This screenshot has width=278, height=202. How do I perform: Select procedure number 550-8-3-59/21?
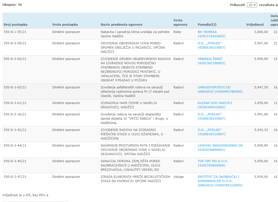15,43
